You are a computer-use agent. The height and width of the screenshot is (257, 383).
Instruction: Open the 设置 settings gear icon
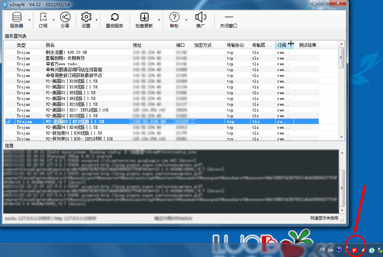(86, 20)
